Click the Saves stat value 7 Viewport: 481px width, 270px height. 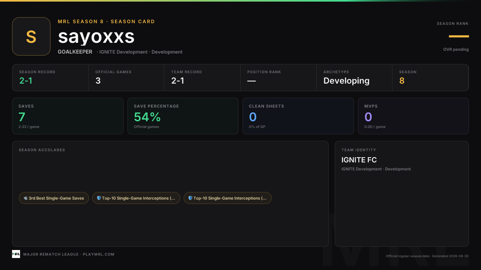pyautogui.click(x=22, y=117)
